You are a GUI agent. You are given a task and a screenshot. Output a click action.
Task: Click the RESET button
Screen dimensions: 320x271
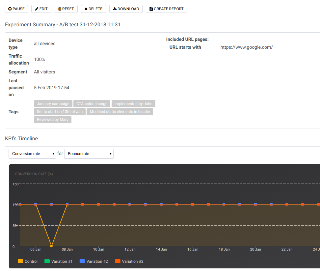point(66,9)
